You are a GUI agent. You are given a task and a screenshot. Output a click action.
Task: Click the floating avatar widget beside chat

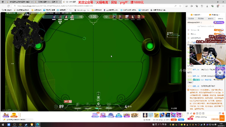pos(220,73)
